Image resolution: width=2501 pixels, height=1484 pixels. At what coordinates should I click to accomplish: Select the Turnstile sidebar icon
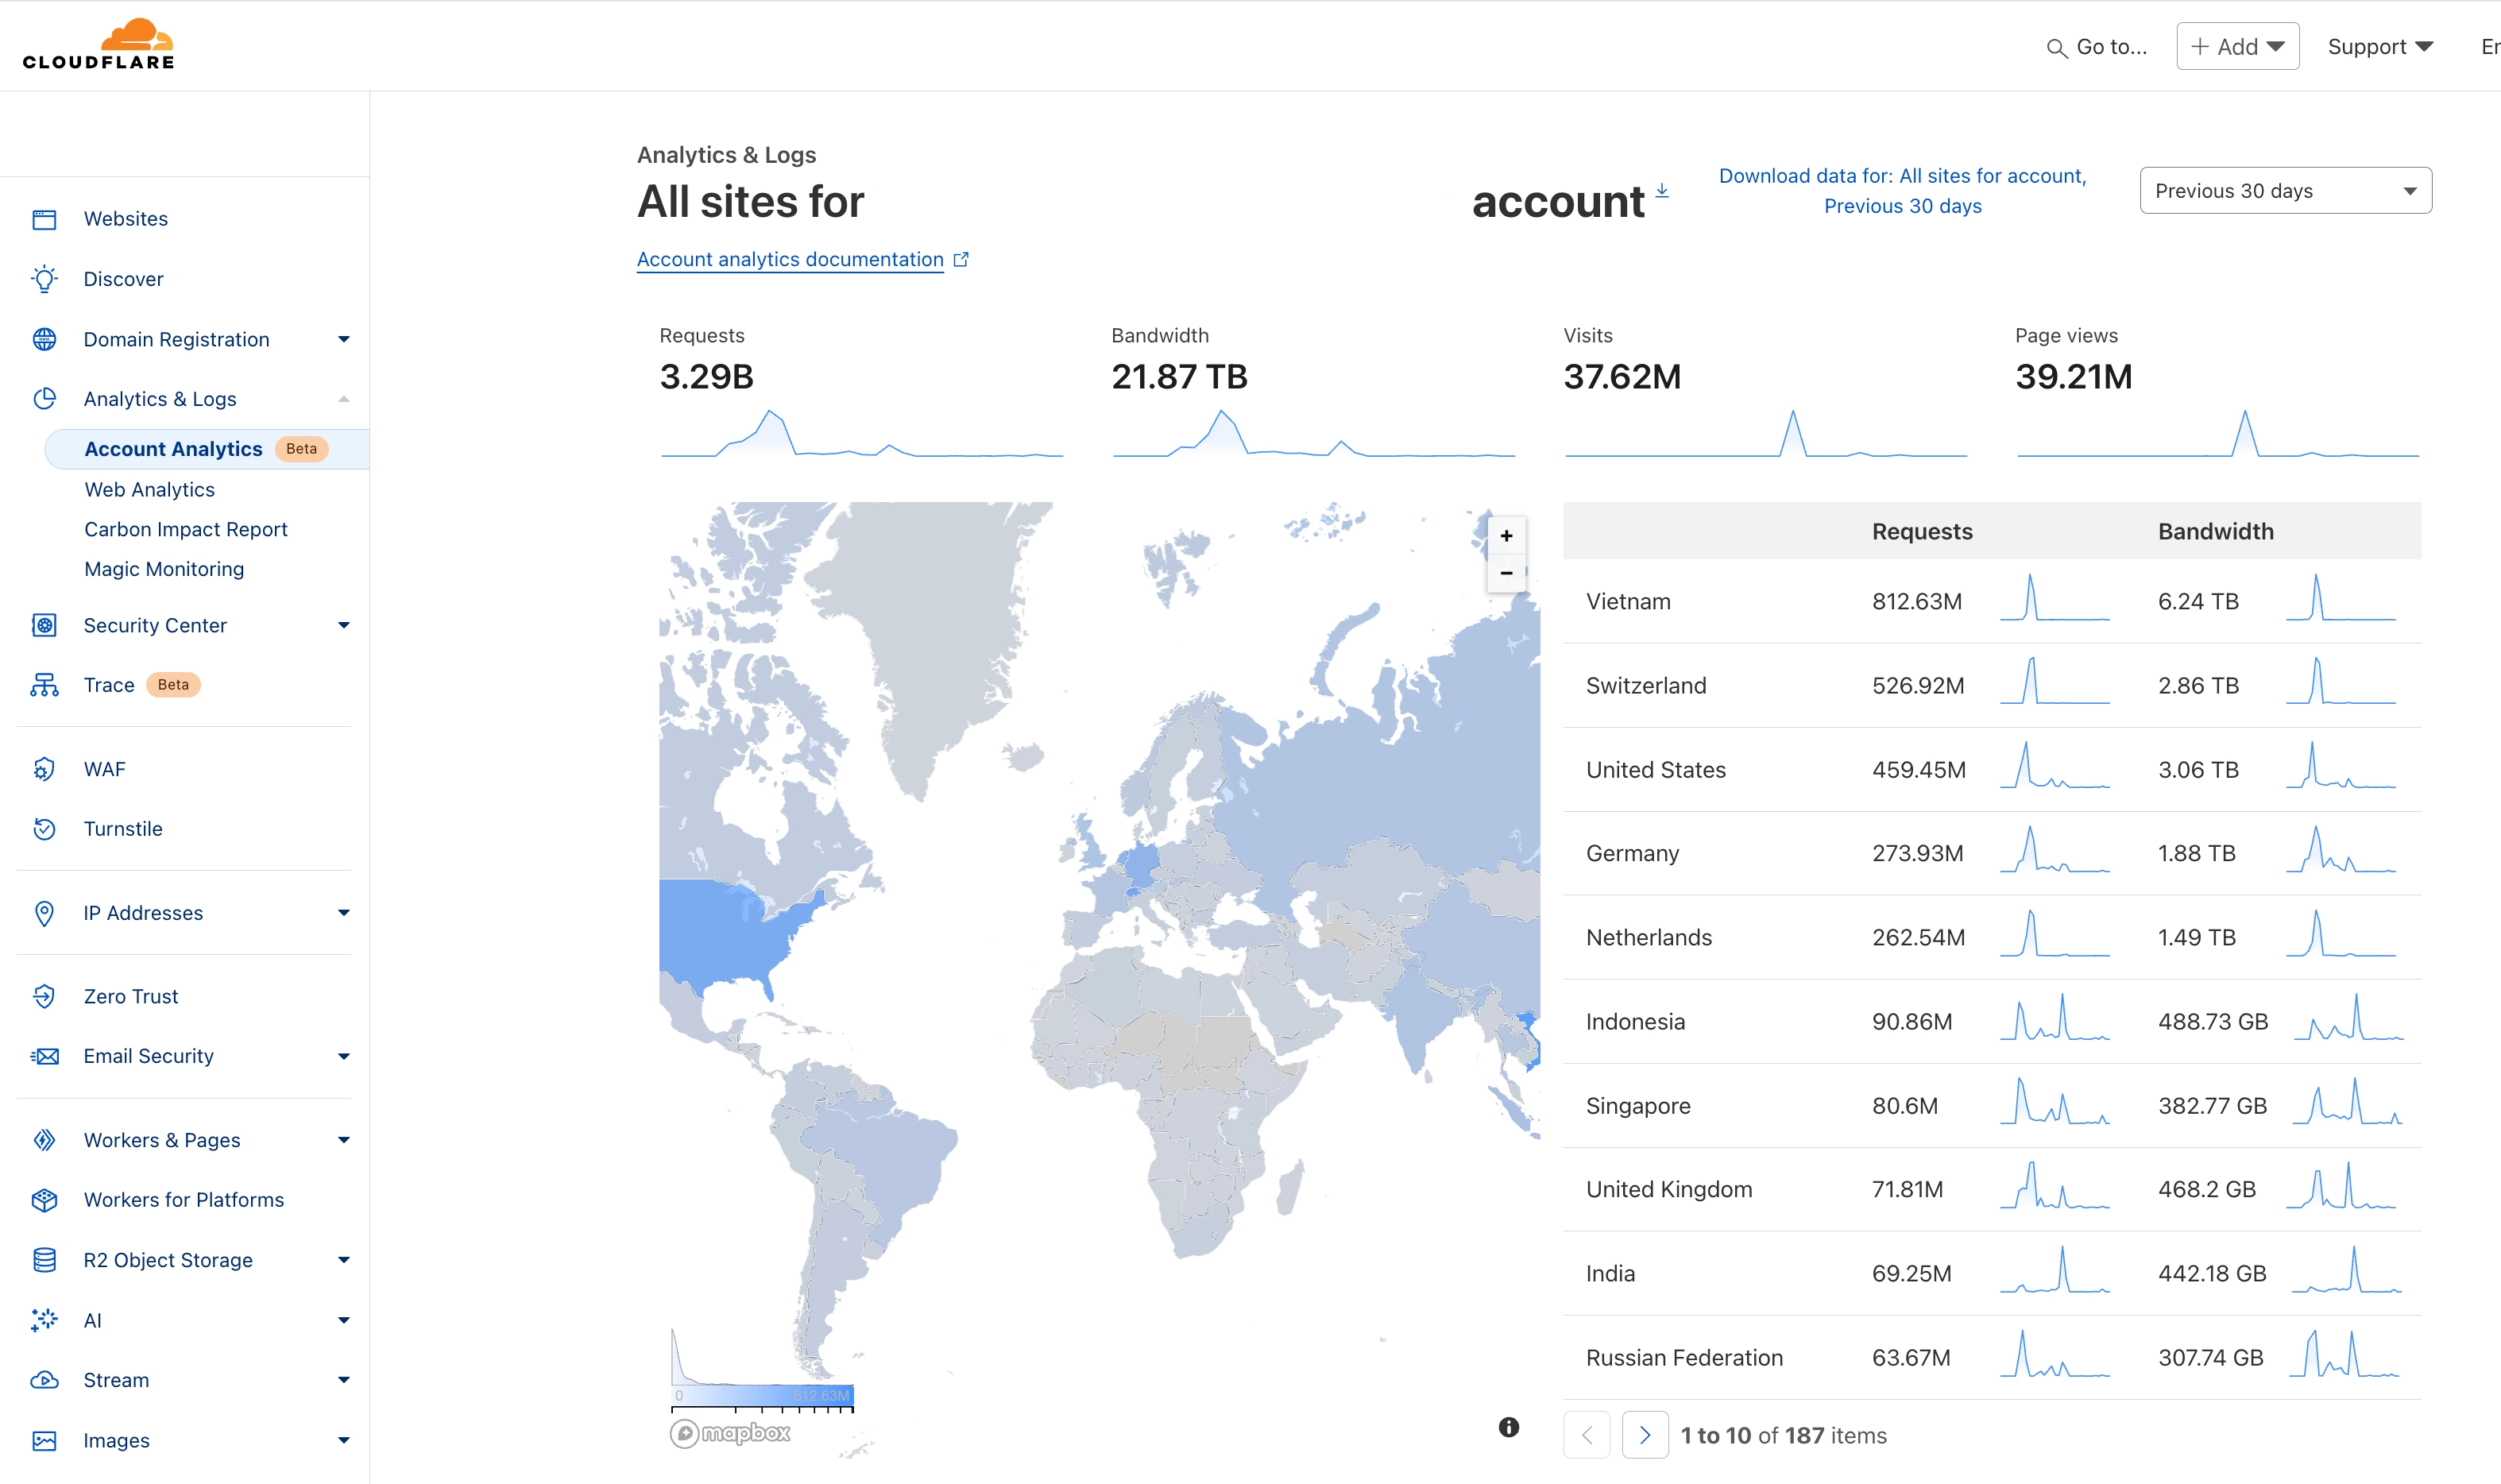click(44, 828)
